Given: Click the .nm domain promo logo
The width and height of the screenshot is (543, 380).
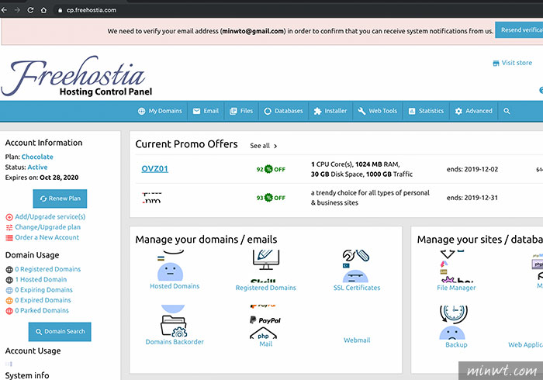Looking at the screenshot, I should click(x=152, y=198).
